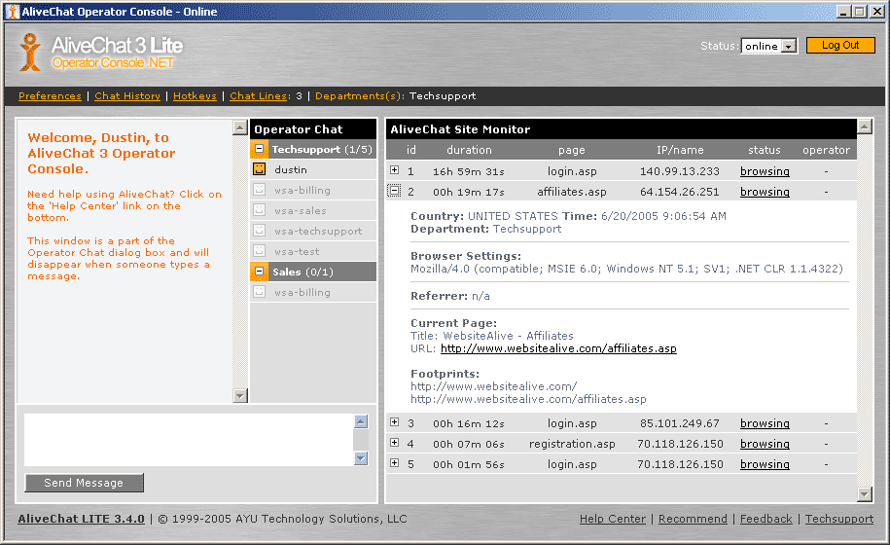Click duration 16h 59m 31s cell
This screenshot has height=545, width=890.
pos(468,171)
